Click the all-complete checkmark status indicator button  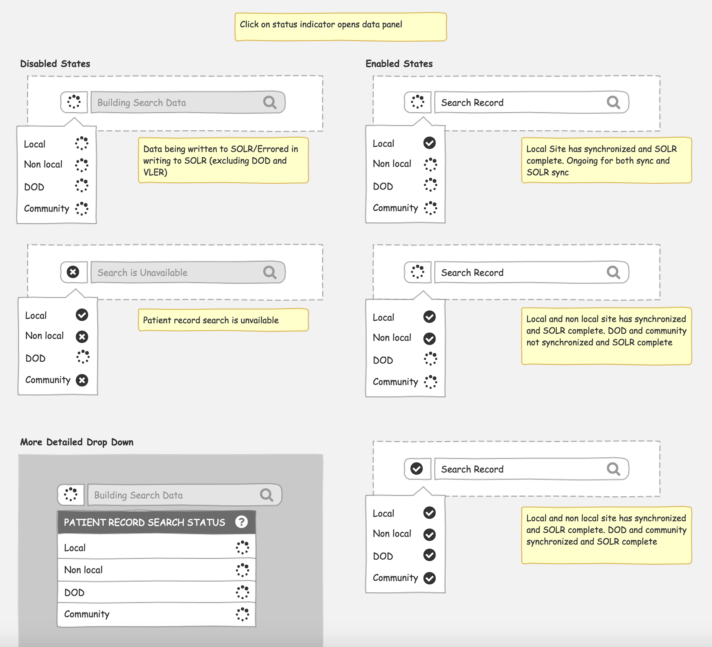[x=417, y=469]
